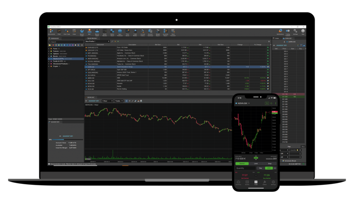Image resolution: width=354 pixels, height=198 pixels.
Task: Switch to the Instruments panel tab
Action: point(55,38)
